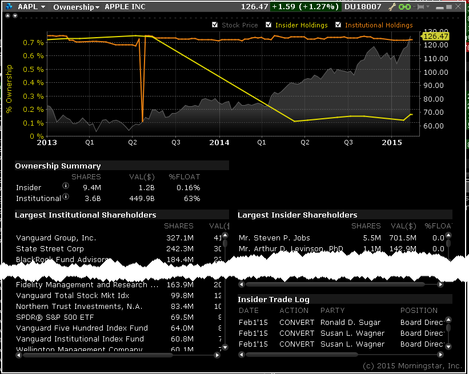Image resolution: width=469 pixels, height=374 pixels.
Task: Open the wrench configuration icon
Action: pyautogui.click(x=392, y=7)
